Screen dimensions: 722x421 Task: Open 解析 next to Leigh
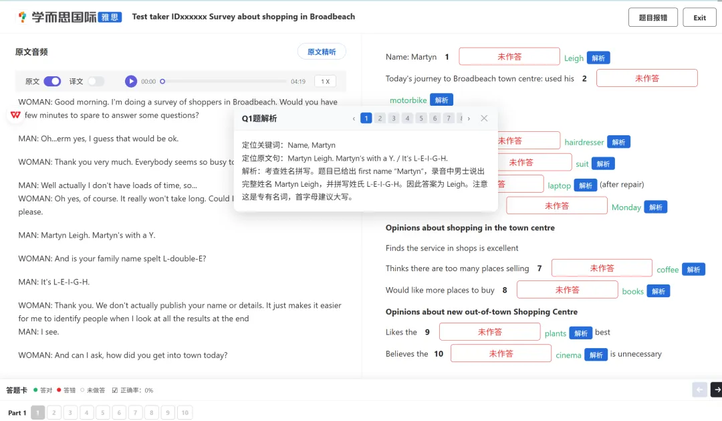pos(598,58)
